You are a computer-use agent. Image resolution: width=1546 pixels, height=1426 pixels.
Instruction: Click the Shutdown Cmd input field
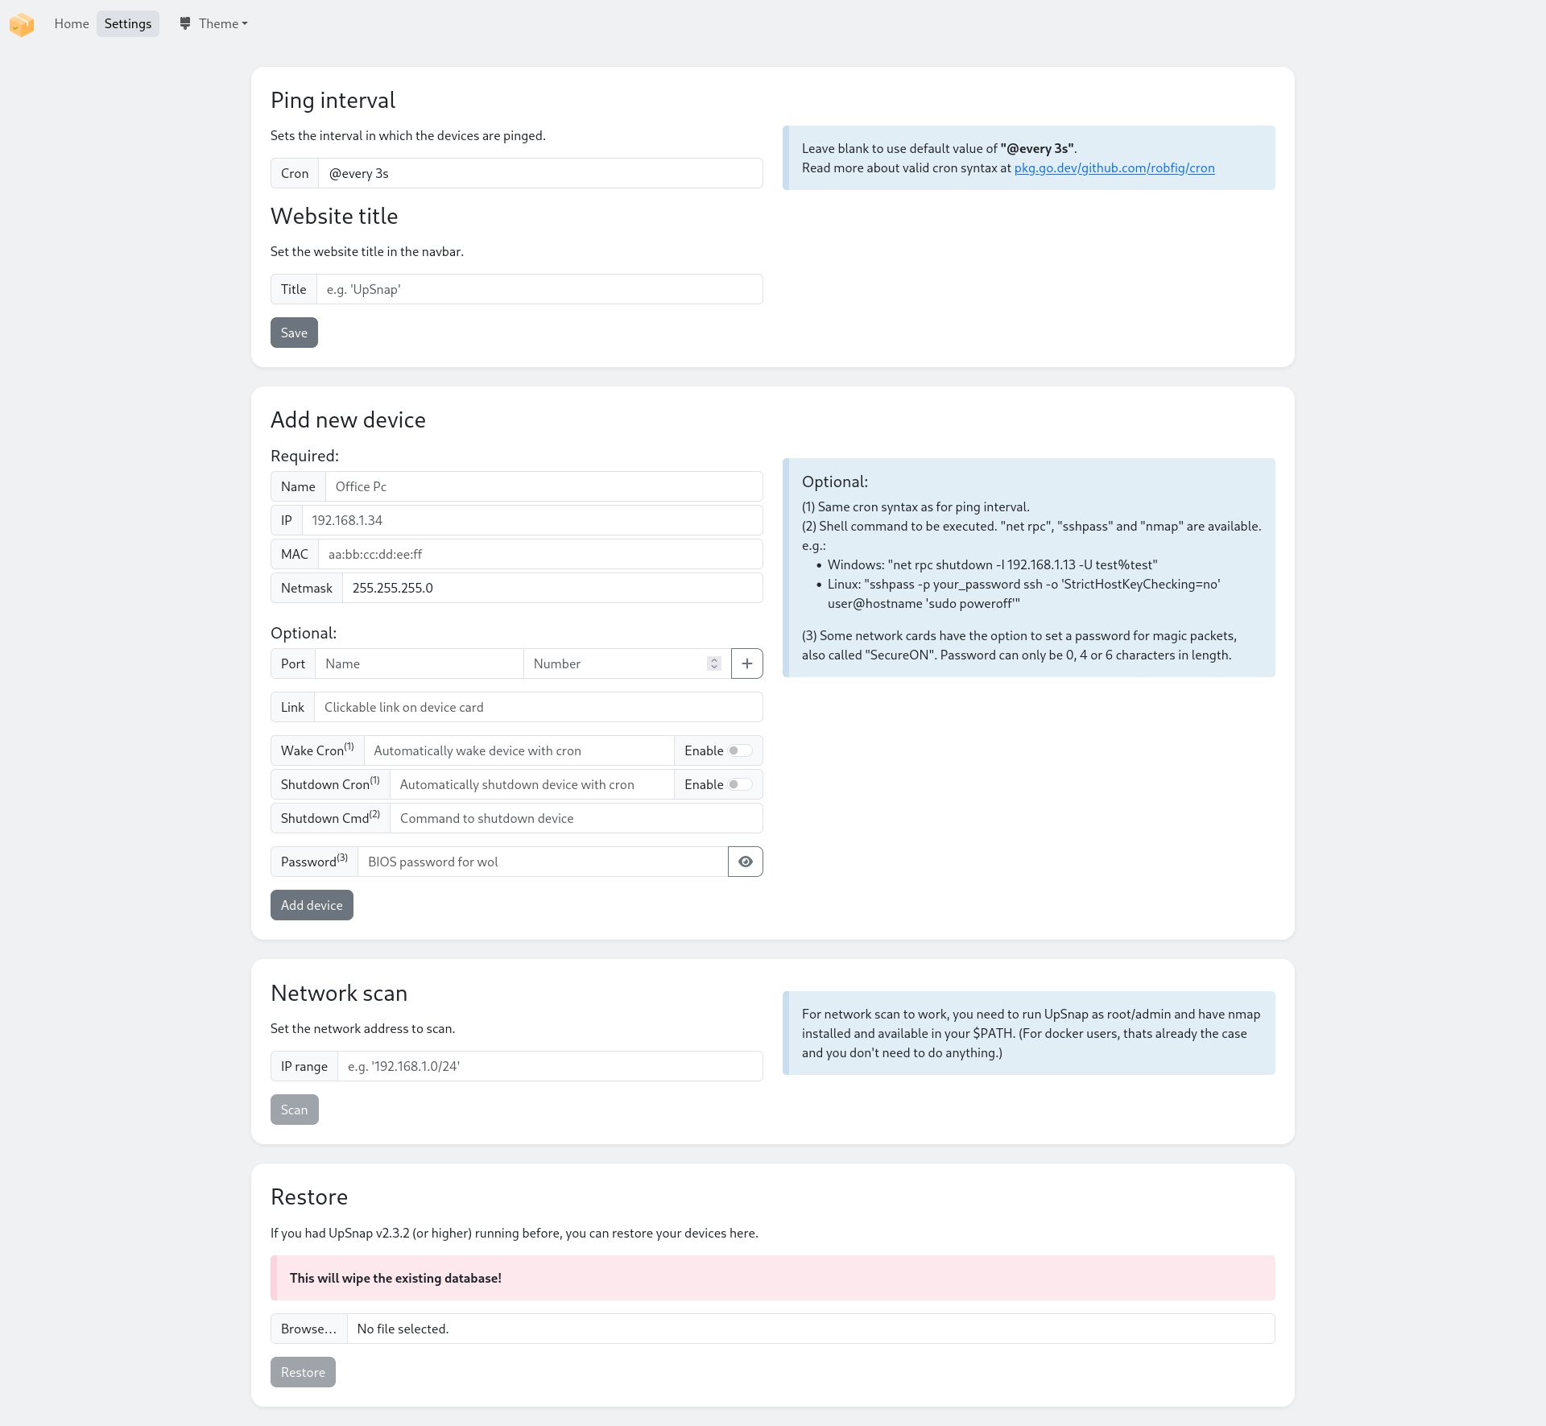tap(575, 818)
